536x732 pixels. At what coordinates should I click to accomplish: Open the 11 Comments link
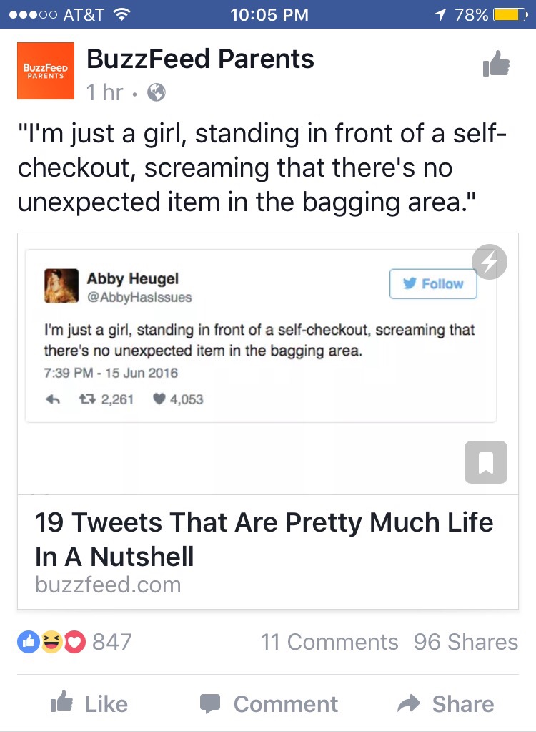pos(329,641)
